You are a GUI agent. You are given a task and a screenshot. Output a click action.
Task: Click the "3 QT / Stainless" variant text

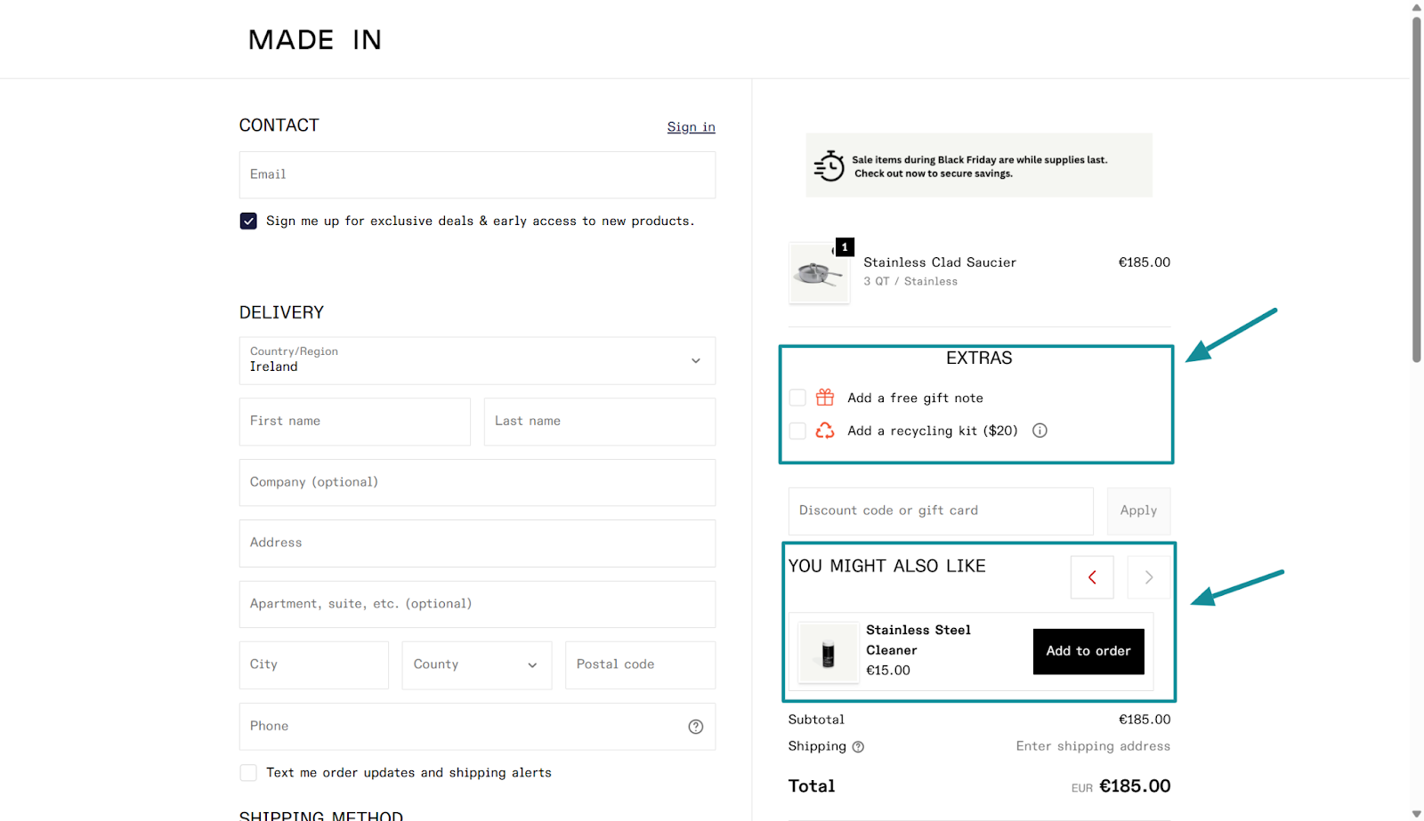[x=910, y=281]
